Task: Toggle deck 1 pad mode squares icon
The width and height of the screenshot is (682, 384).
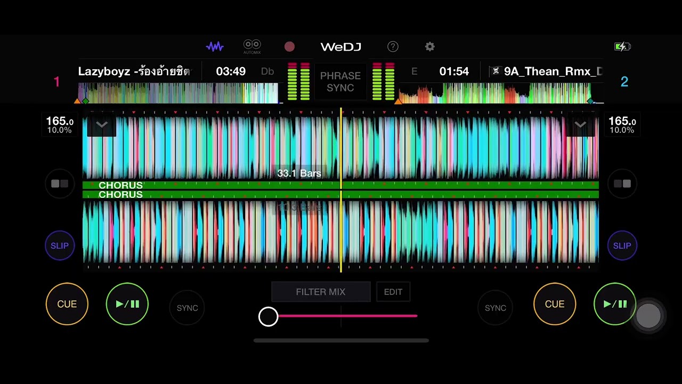Action: (60, 183)
